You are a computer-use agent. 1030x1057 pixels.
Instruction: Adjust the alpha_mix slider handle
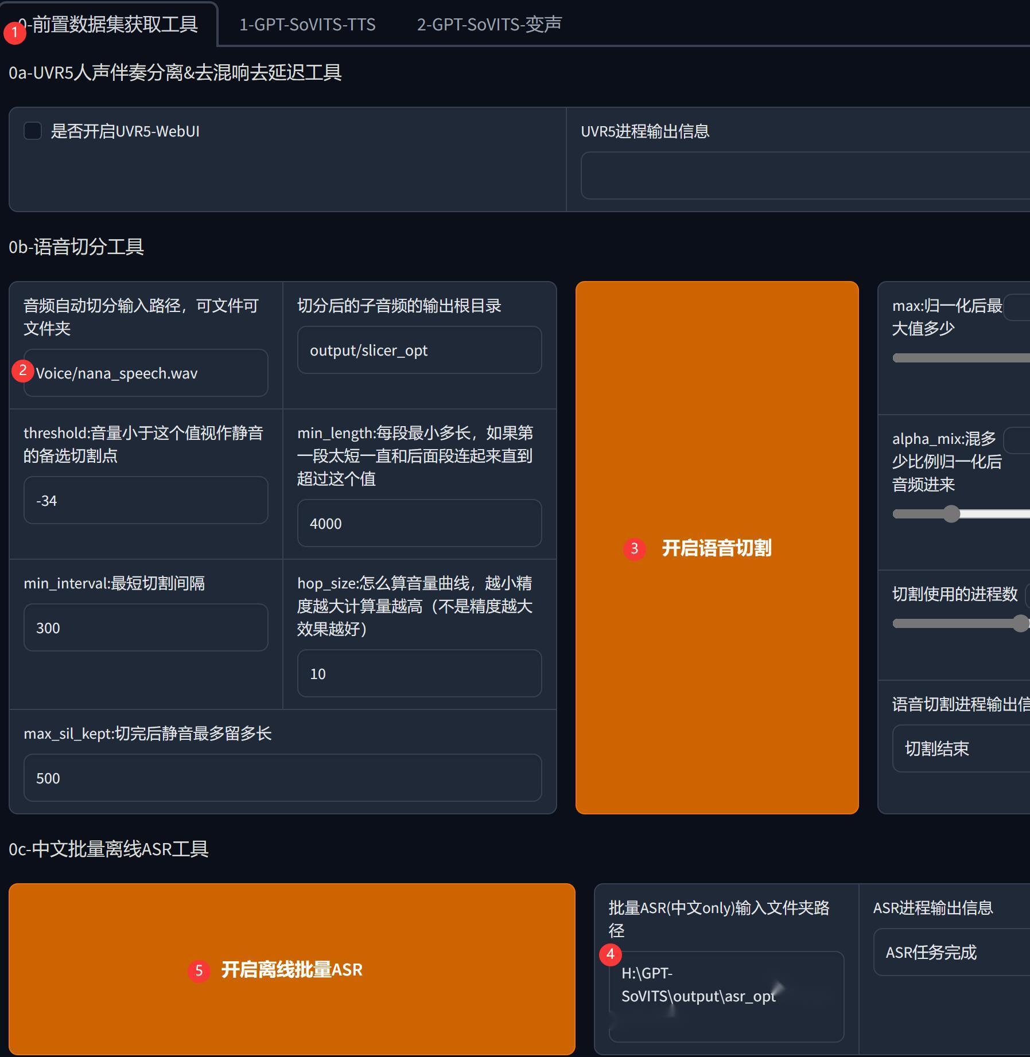pyautogui.click(x=951, y=514)
